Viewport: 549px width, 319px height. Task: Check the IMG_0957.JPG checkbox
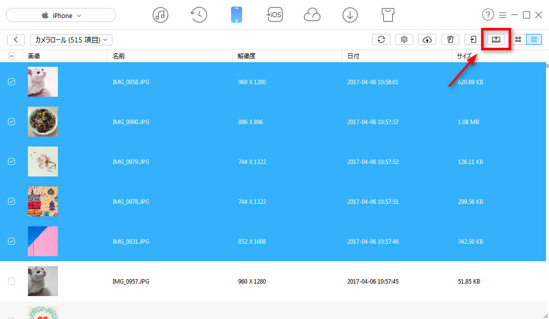pos(11,281)
